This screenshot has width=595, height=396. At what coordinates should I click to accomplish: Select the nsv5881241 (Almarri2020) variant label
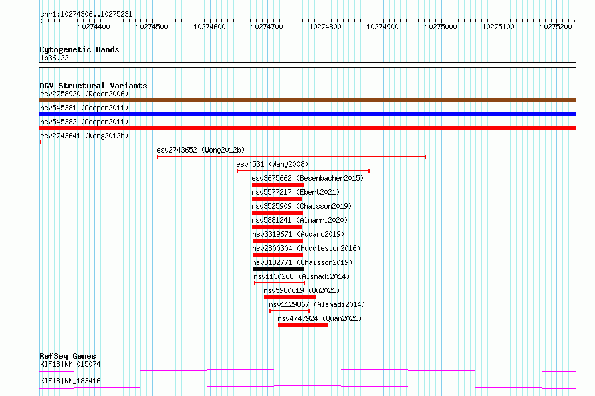point(300,220)
